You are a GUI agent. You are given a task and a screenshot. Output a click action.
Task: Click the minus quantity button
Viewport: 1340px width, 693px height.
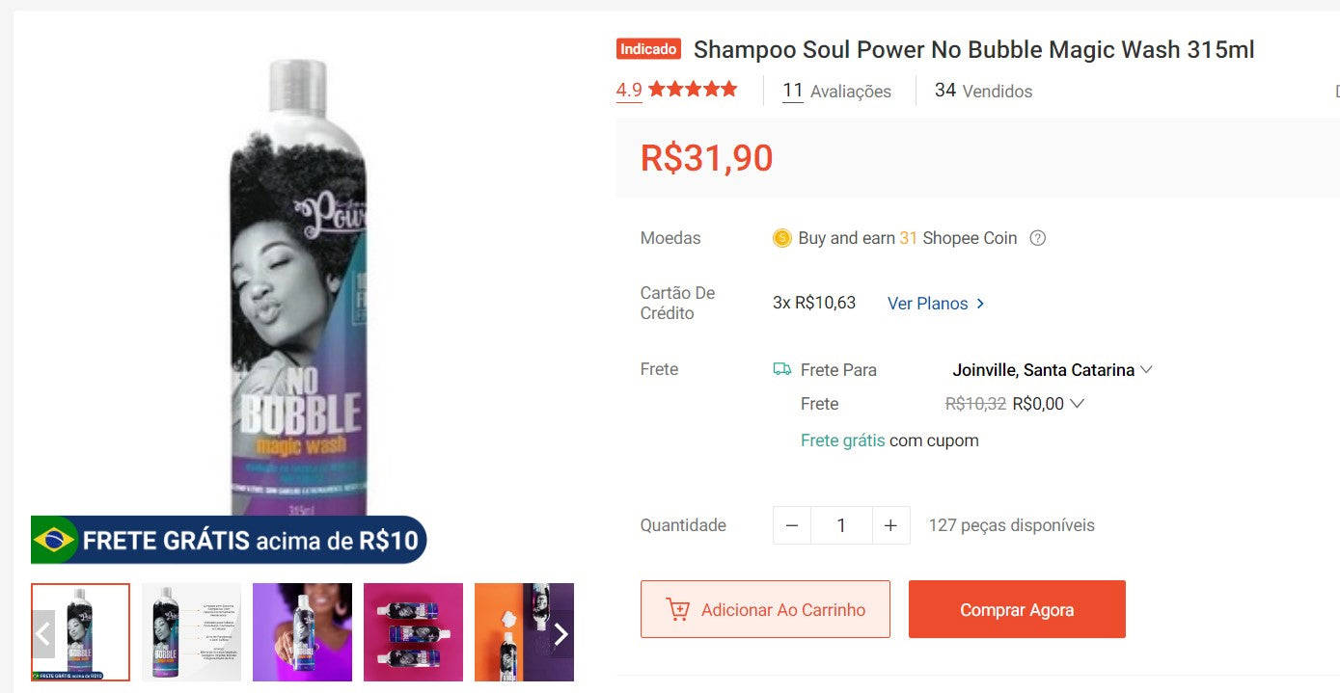(792, 525)
